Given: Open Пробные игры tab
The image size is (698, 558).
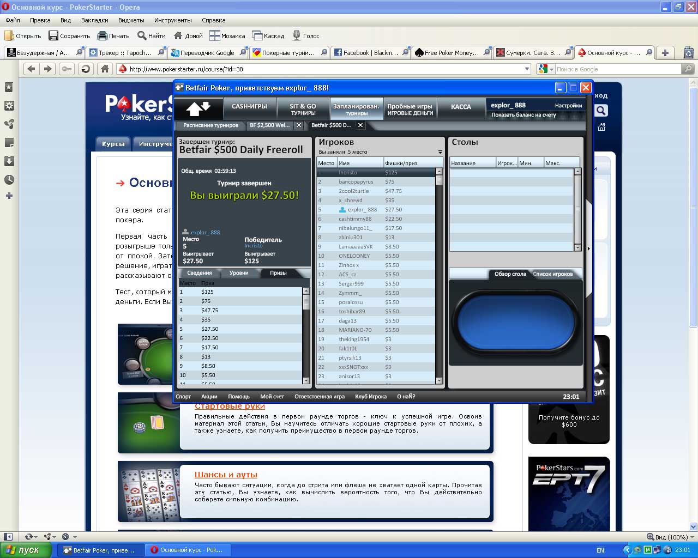Looking at the screenshot, I should pos(410,109).
